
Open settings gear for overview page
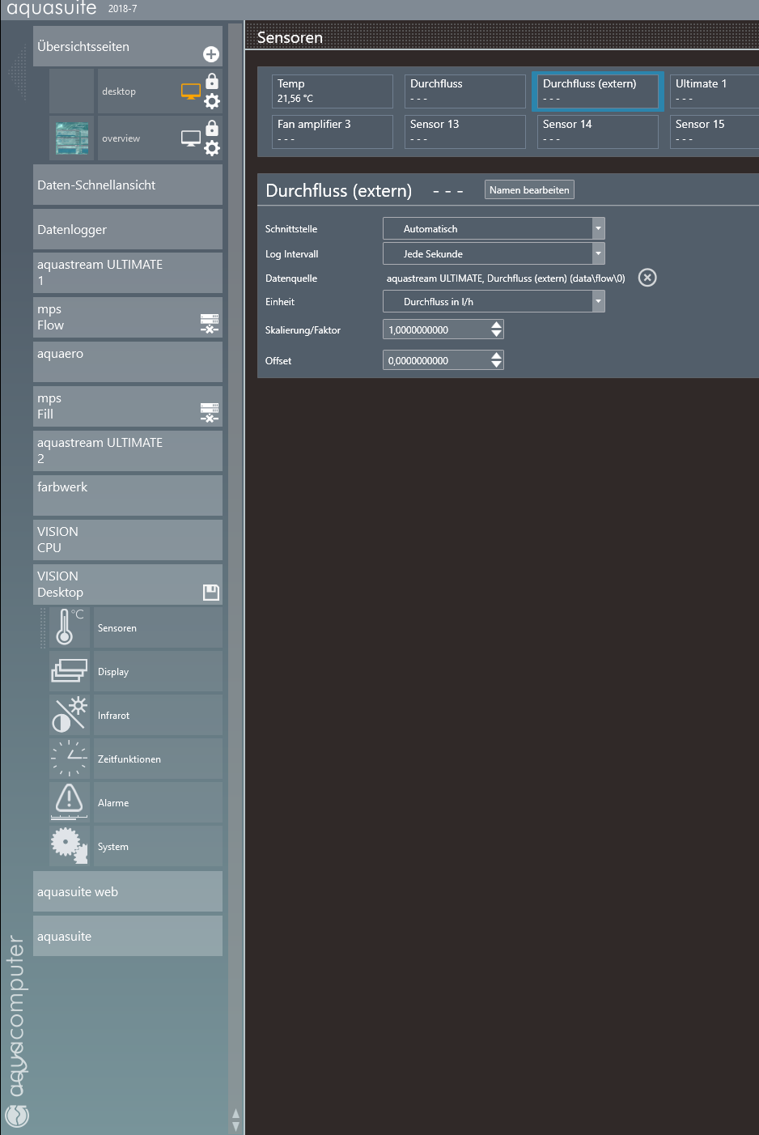pos(212,148)
